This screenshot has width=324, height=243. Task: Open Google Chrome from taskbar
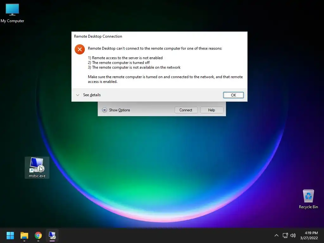pos(38,235)
